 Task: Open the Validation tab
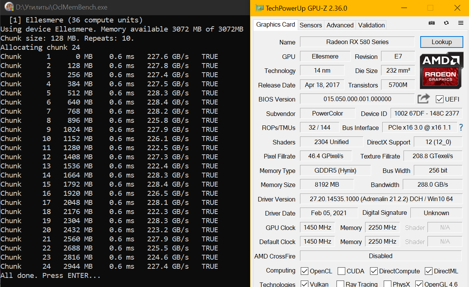tap(371, 25)
